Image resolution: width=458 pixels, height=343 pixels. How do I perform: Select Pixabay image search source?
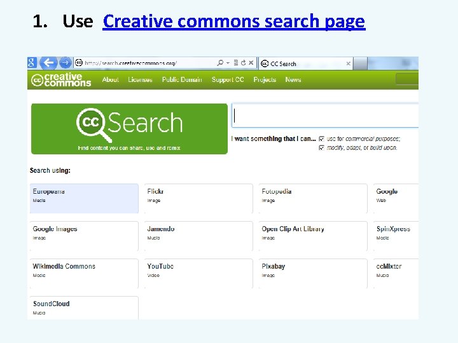313,273
